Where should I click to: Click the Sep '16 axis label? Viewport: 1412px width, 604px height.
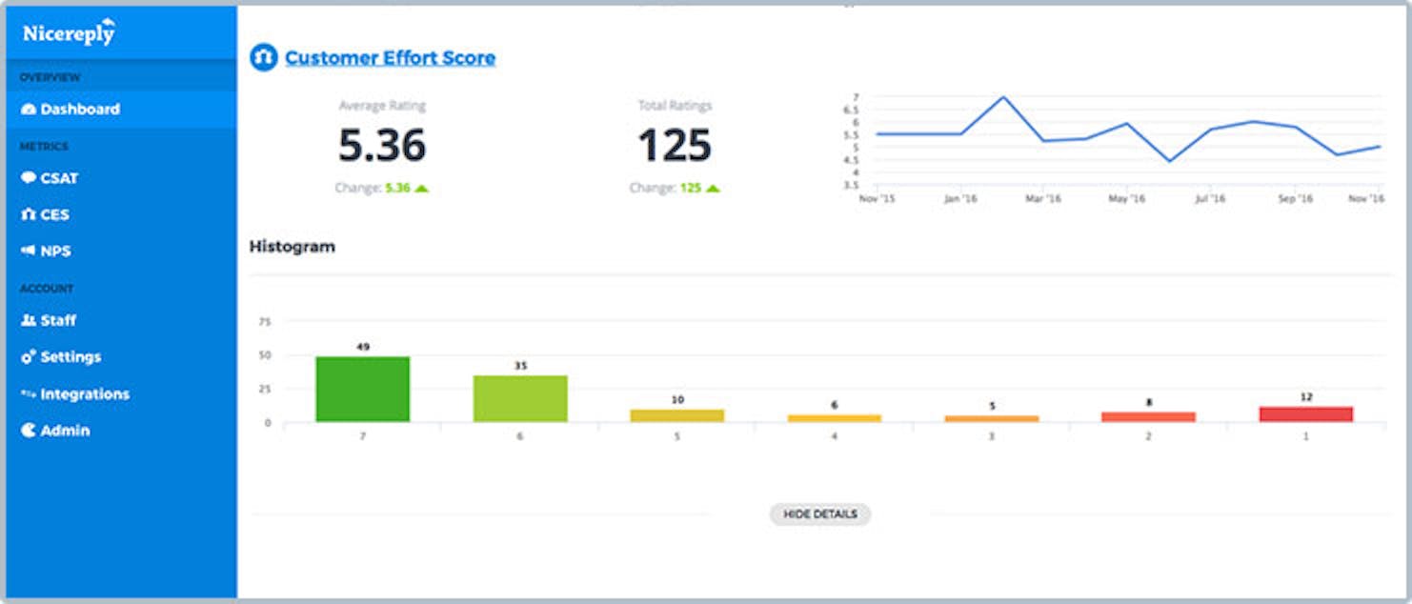pyautogui.click(x=1296, y=199)
